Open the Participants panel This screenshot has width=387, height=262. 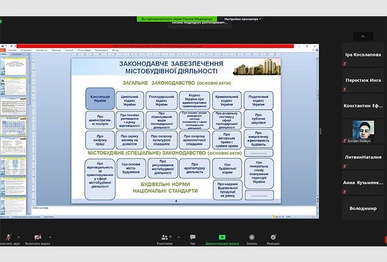(x=164, y=238)
